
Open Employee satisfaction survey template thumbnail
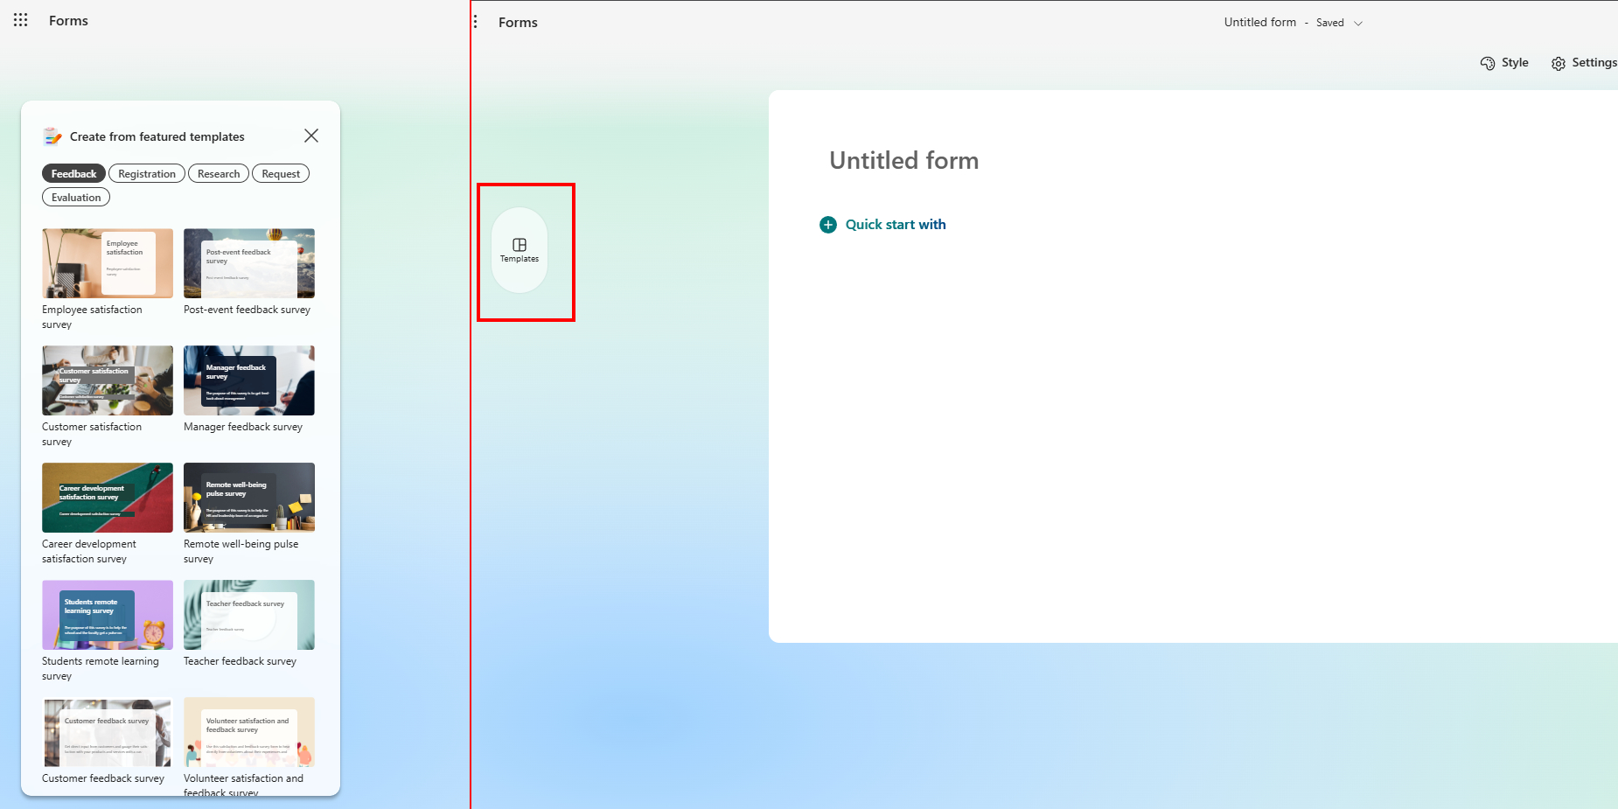tap(108, 263)
